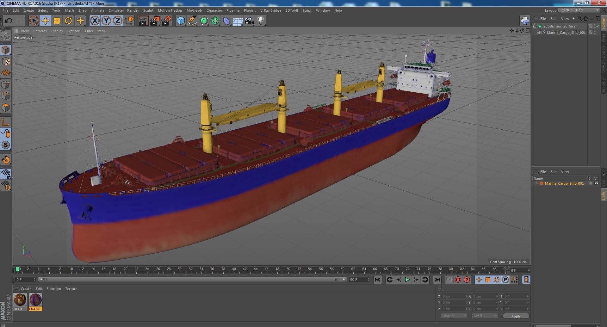Open the Python script icon
Image resolution: width=607 pixels, height=327 pixels.
[525, 21]
